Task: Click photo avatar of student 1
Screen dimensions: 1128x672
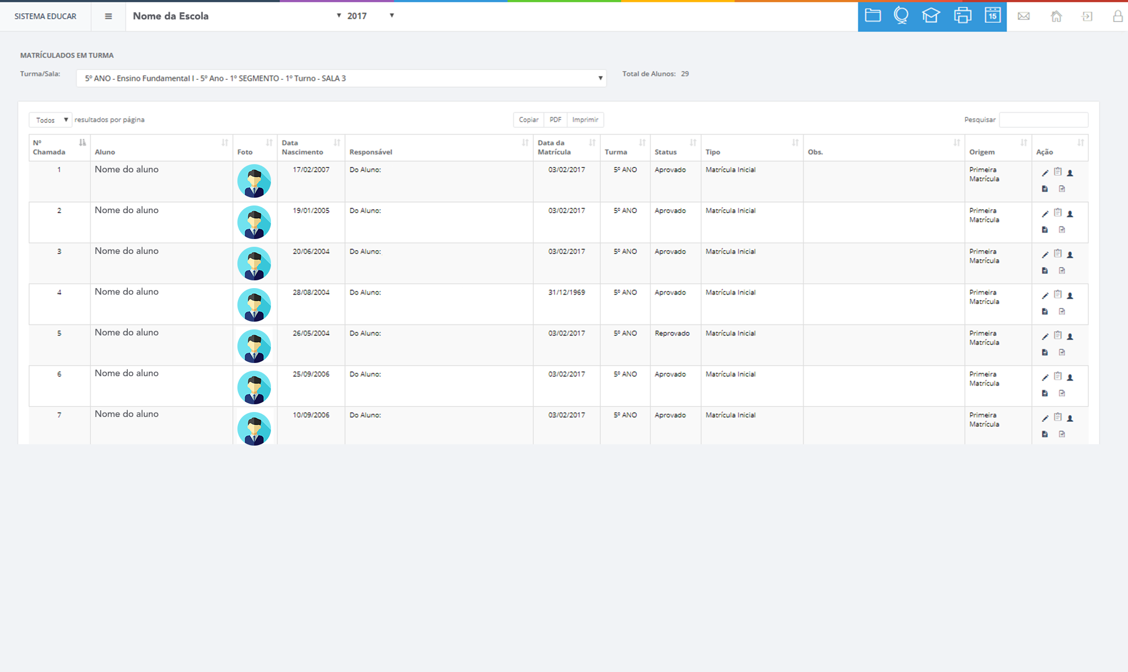Action: pyautogui.click(x=254, y=181)
